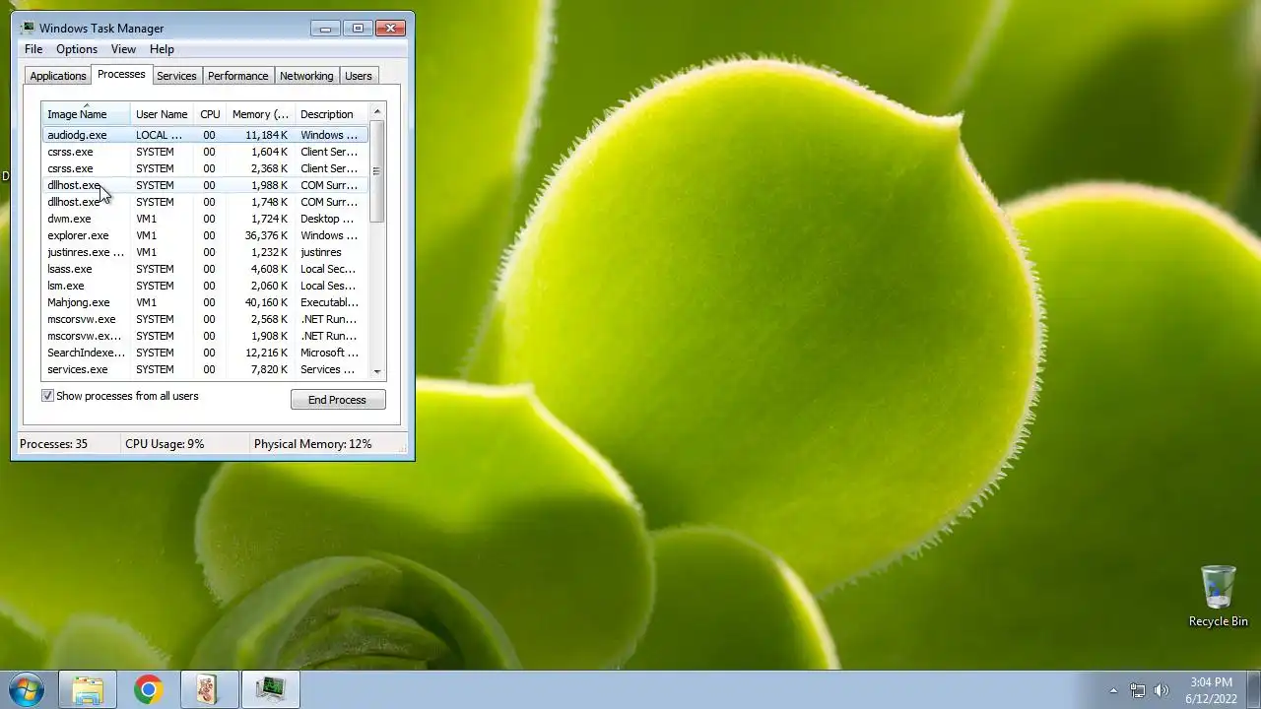The height and width of the screenshot is (709, 1261).
Task: Switch to the Networking tab
Action: point(306,76)
